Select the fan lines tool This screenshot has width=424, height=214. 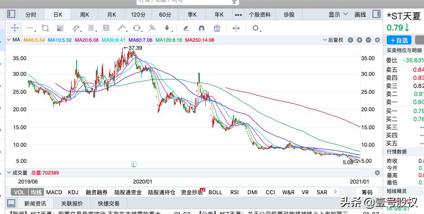click(61, 28)
